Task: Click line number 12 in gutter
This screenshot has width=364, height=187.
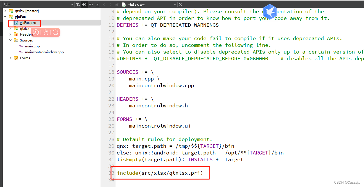Action: [111, 32]
